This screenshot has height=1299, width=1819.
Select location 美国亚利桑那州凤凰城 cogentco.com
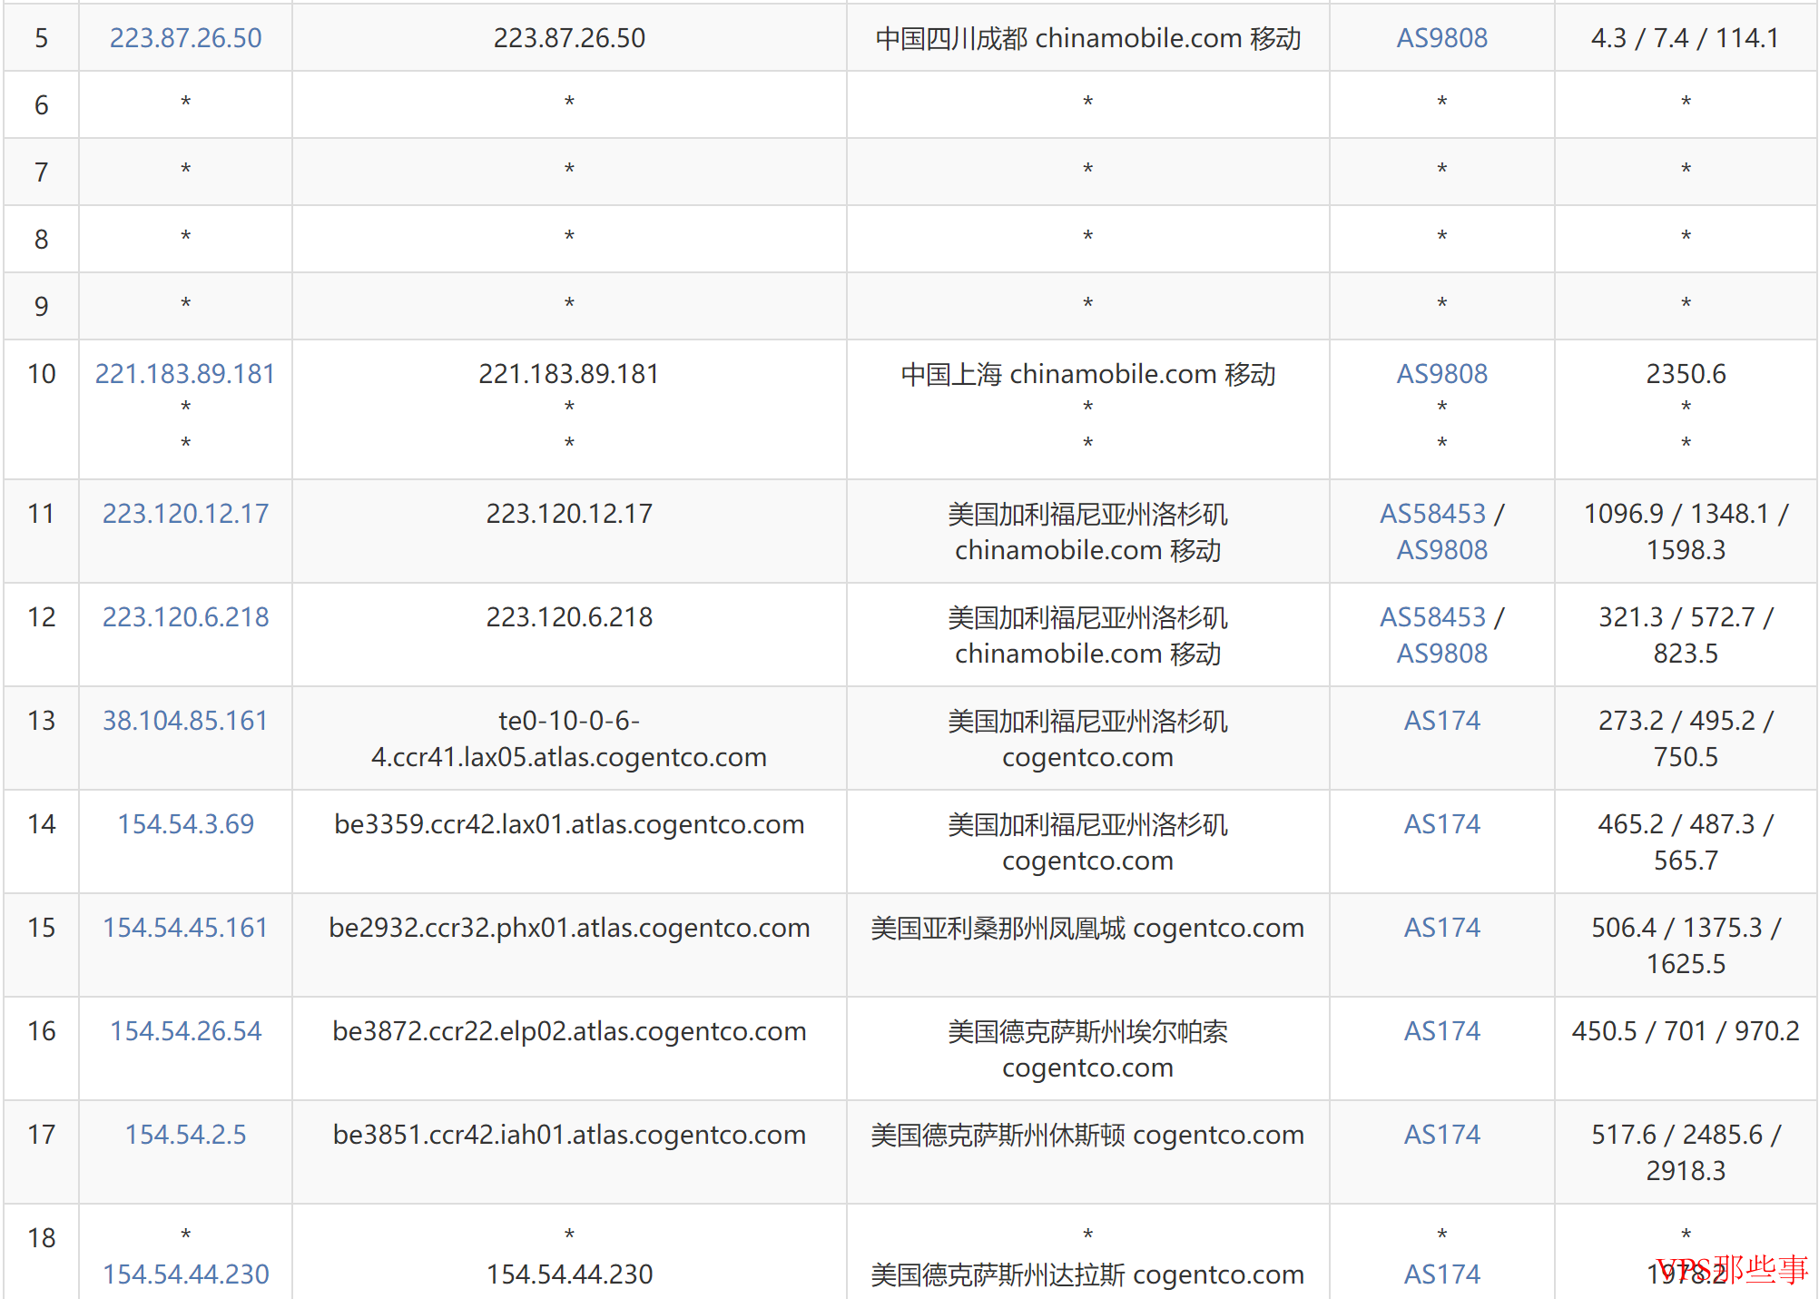pyautogui.click(x=1087, y=928)
